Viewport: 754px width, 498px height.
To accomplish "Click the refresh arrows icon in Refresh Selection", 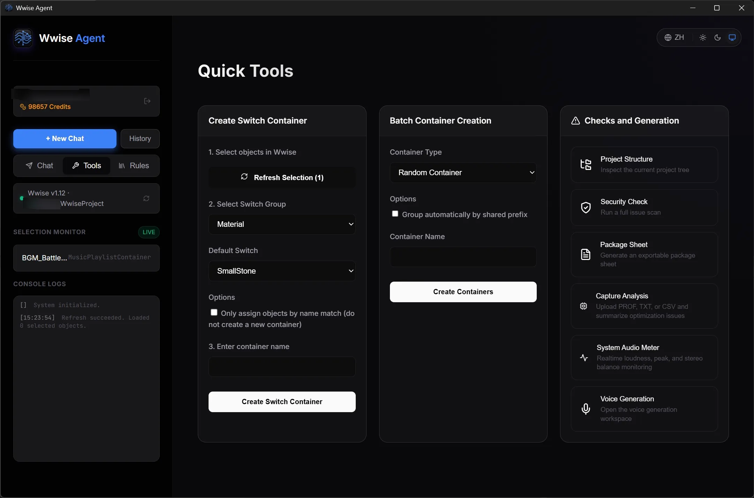I will tap(244, 177).
